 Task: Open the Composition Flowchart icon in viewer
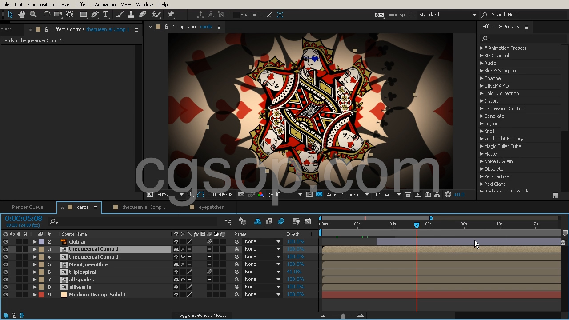point(437,195)
